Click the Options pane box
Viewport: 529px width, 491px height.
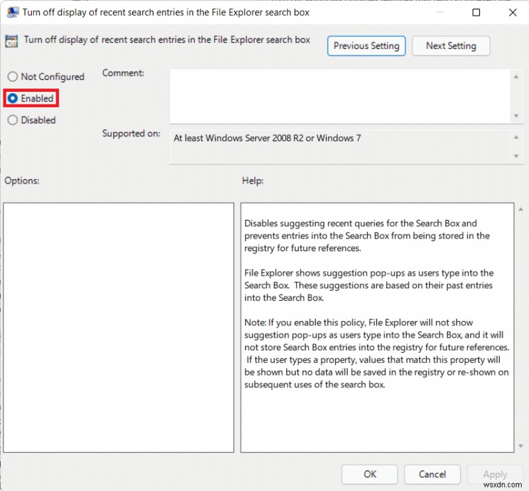[118, 328]
